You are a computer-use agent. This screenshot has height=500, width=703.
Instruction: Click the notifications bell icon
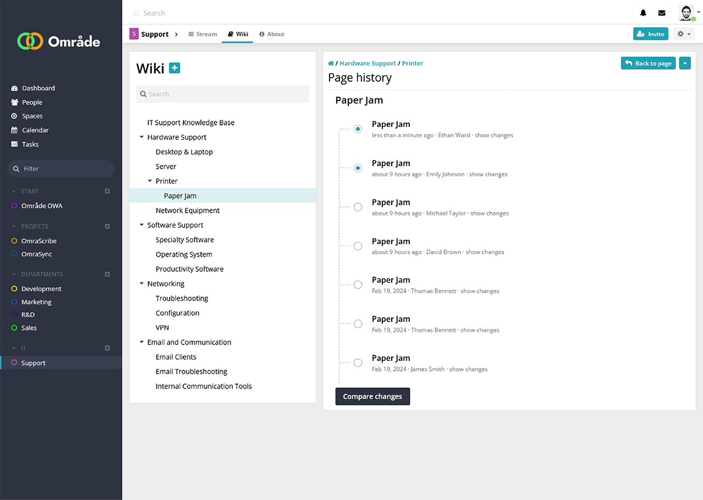tap(643, 13)
